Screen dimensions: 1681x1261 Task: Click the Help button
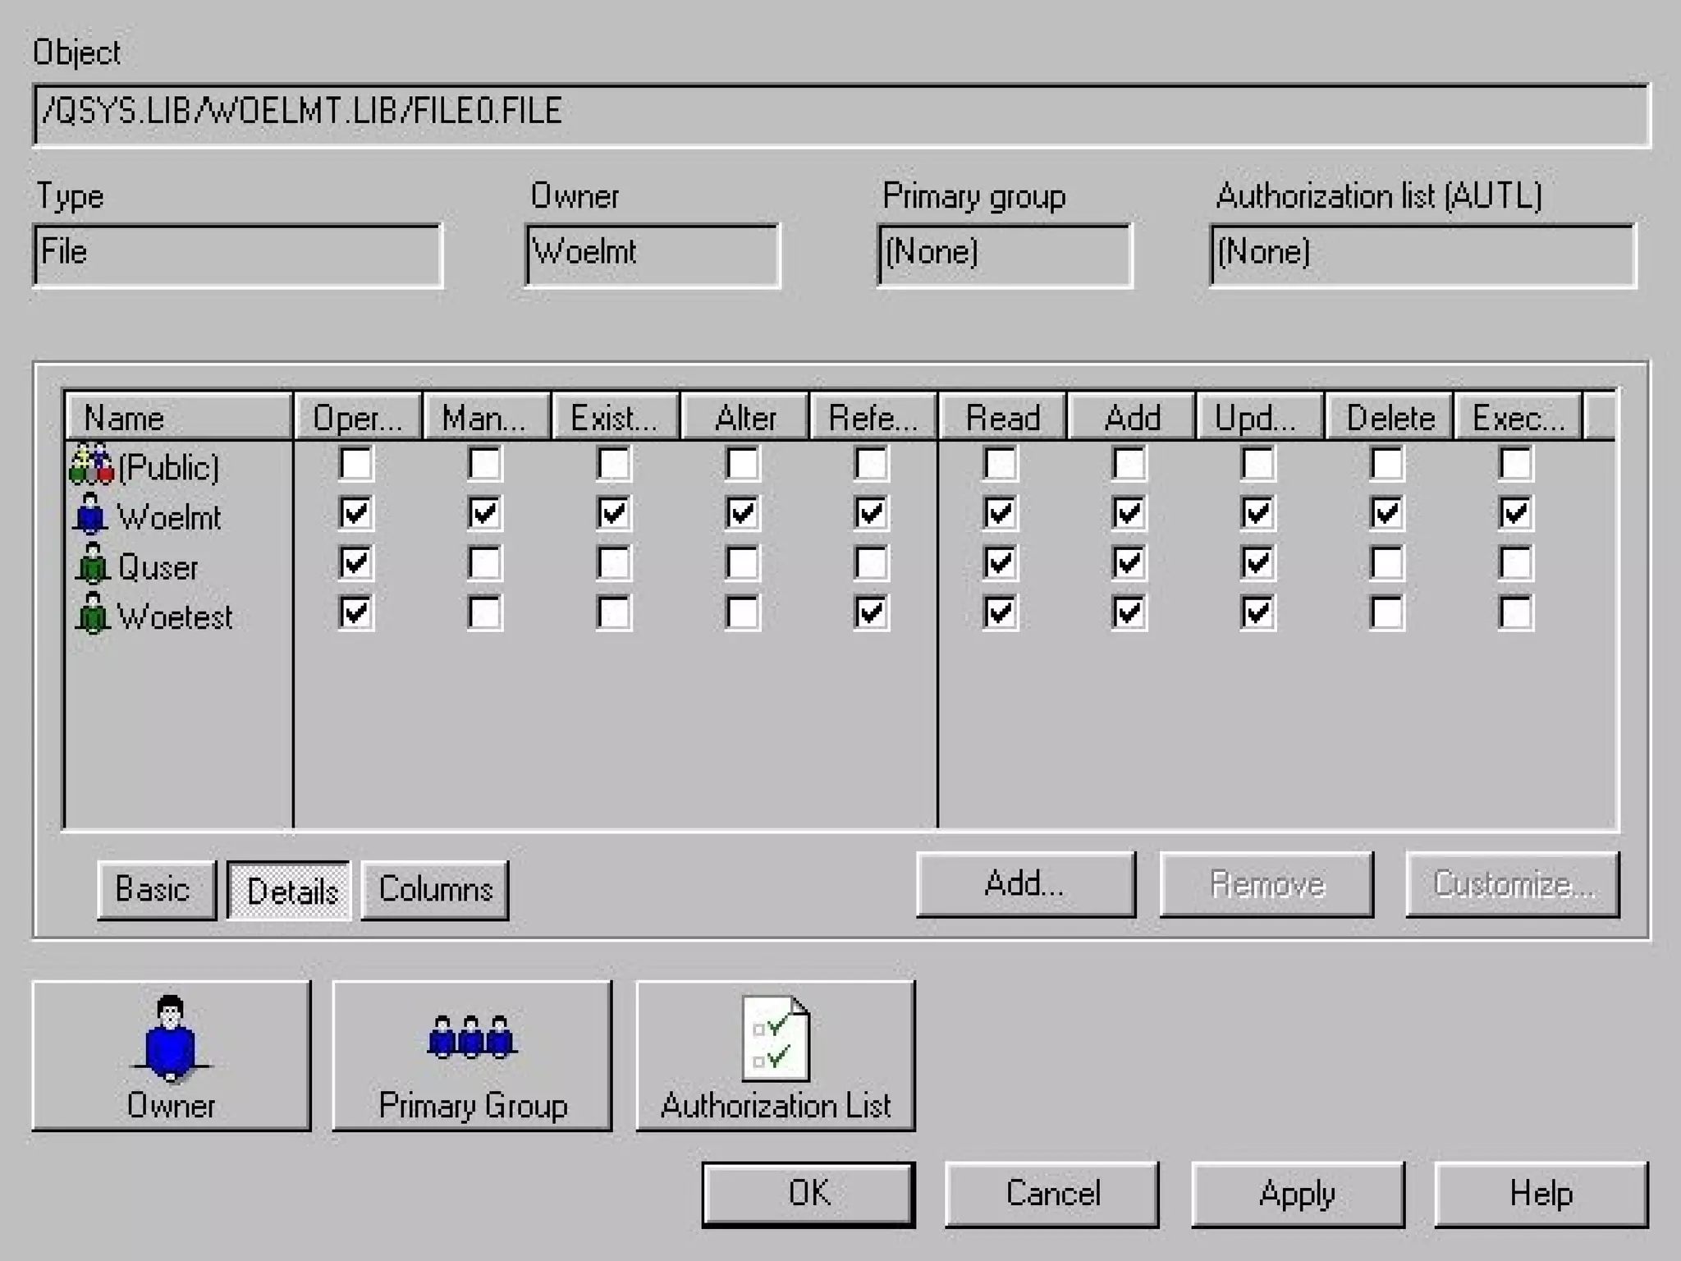1540,1194
